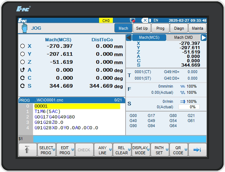This screenshot has height=172, width=225.
Task: Select the X axis radio indicator
Action: click(22, 46)
